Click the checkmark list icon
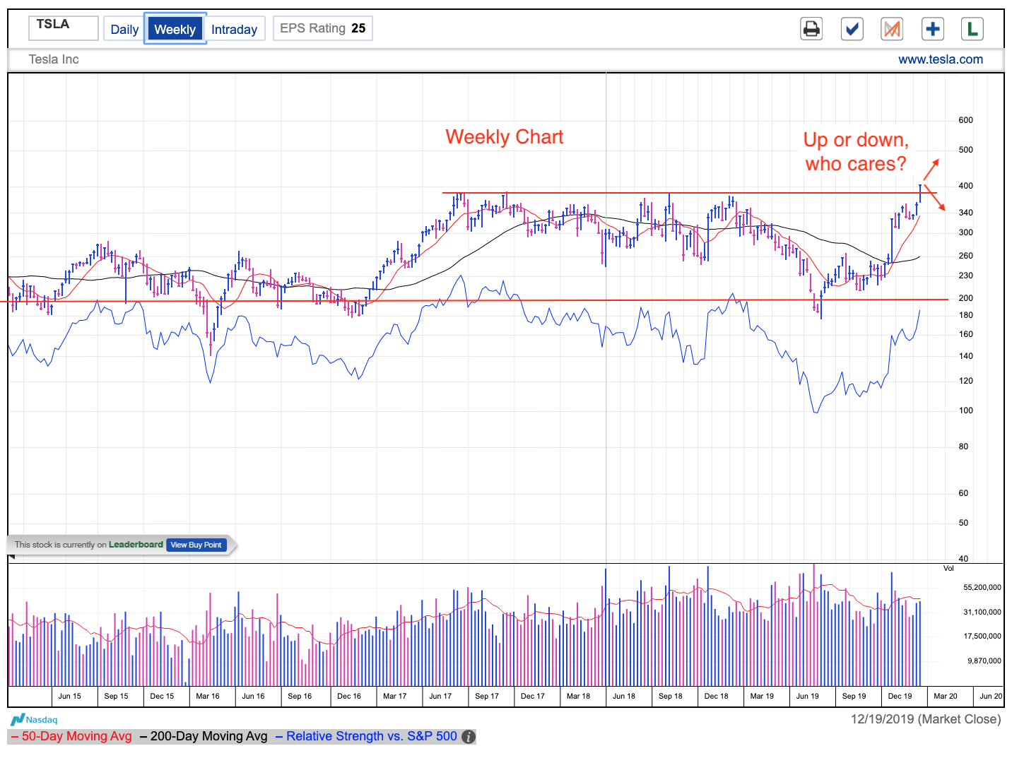This screenshot has width=1012, height=763. 852,29
